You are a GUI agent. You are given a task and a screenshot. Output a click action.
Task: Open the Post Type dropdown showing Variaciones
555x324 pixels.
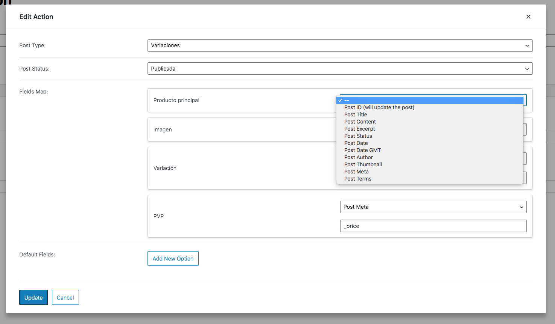tap(339, 45)
